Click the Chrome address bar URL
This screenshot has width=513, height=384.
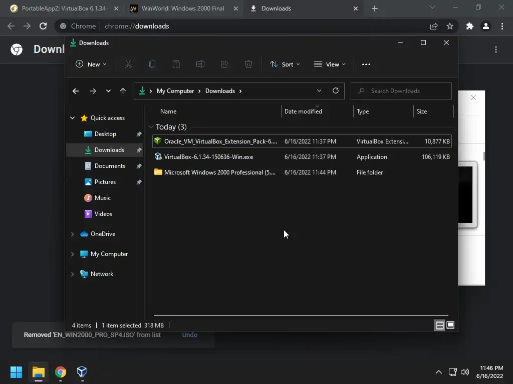[x=136, y=26]
